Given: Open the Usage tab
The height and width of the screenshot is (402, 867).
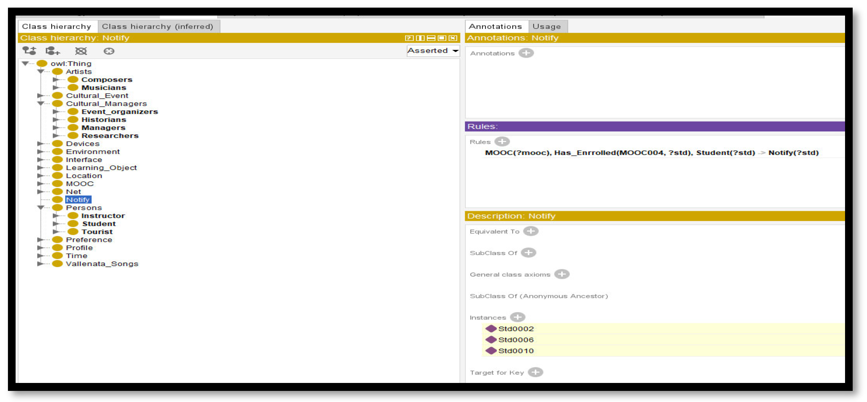Looking at the screenshot, I should (546, 26).
